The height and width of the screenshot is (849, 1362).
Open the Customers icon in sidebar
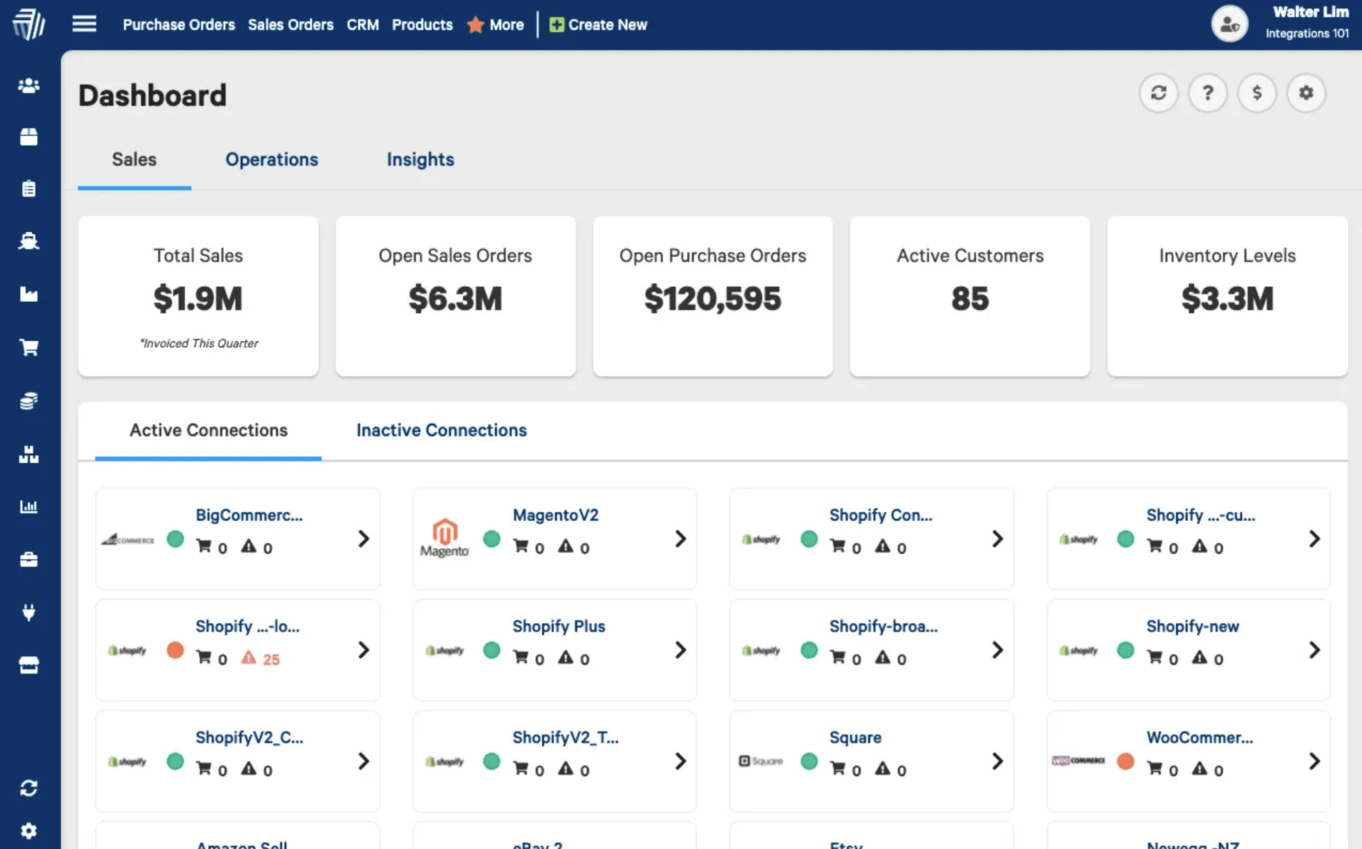coord(28,85)
